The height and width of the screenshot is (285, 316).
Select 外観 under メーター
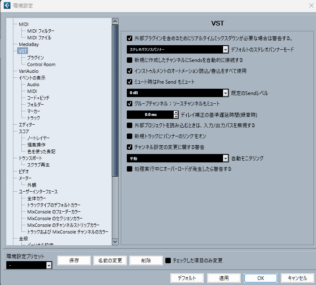tap(32, 185)
